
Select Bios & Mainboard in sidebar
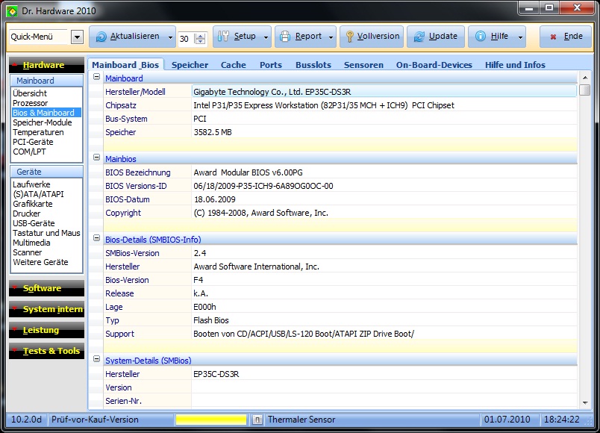[x=46, y=113]
